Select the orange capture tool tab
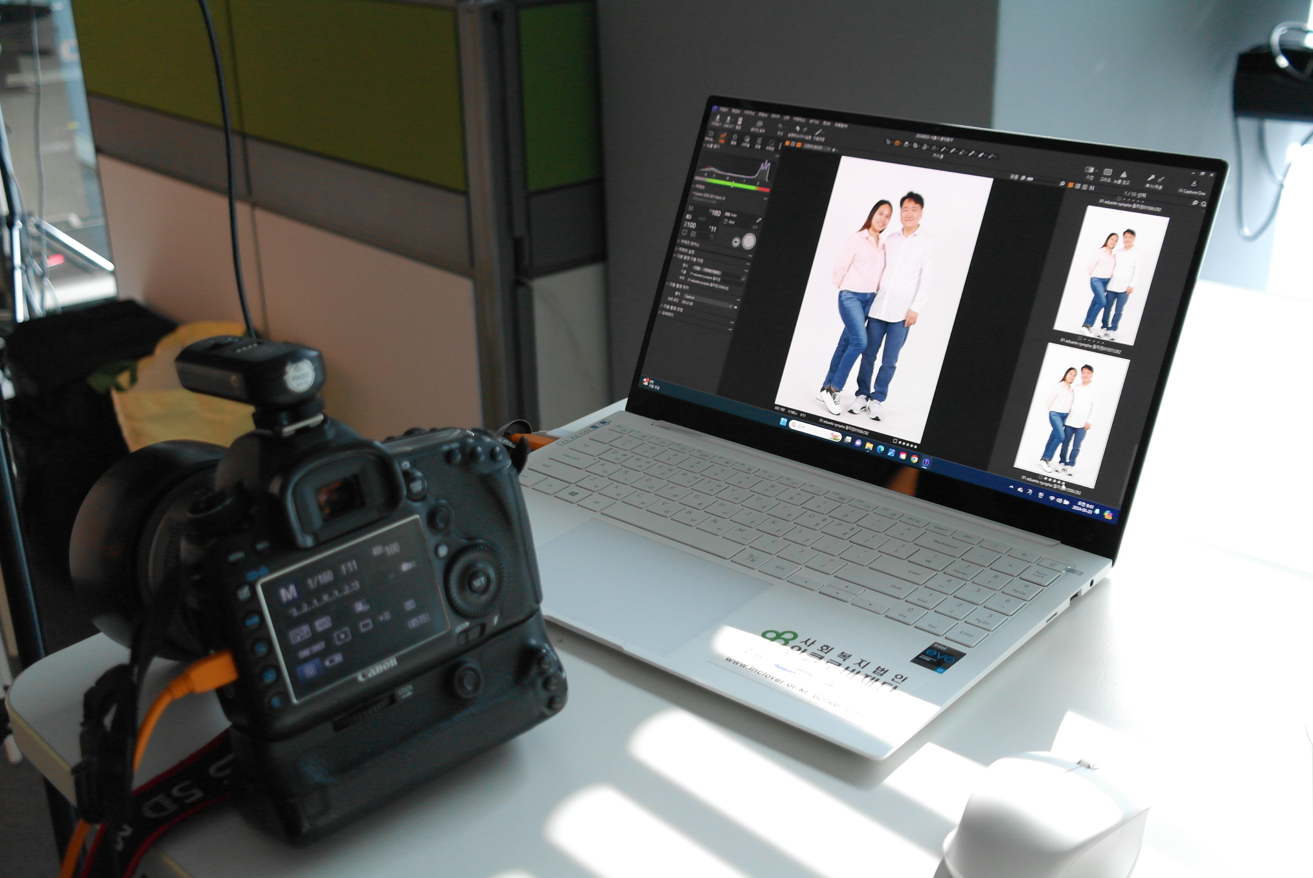Image resolution: width=1313 pixels, height=878 pixels. coord(723,138)
